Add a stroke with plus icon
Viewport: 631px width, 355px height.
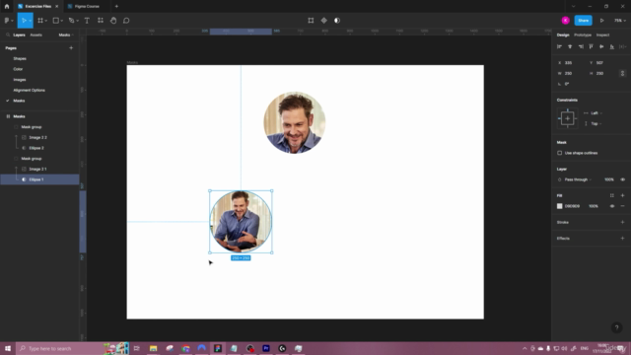(x=622, y=222)
